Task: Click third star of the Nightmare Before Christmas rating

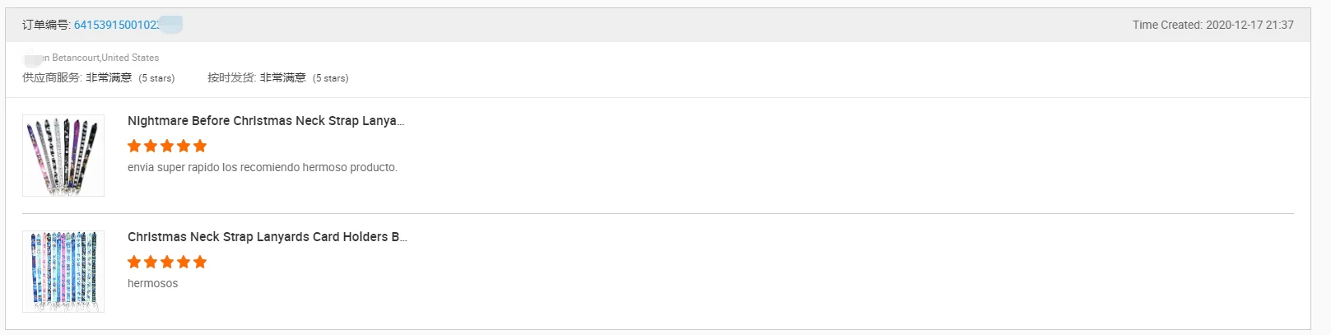Action: (x=167, y=147)
